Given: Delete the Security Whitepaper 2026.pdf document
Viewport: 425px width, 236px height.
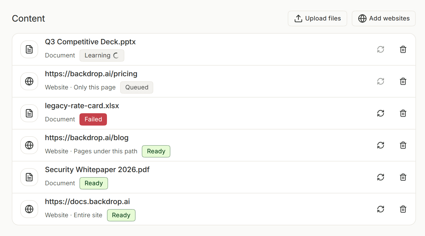Looking at the screenshot, I should tap(403, 177).
